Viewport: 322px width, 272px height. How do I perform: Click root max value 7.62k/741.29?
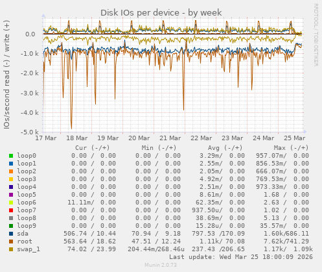[286, 241]
